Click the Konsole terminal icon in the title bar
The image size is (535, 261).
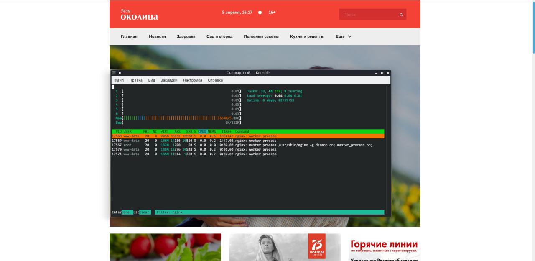point(114,73)
